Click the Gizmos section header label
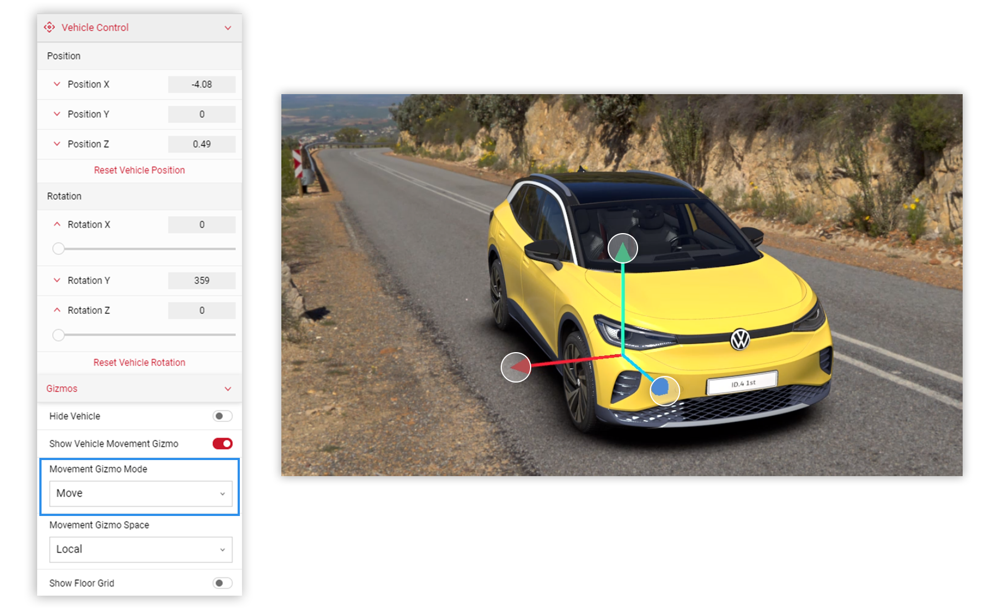 tap(61, 389)
